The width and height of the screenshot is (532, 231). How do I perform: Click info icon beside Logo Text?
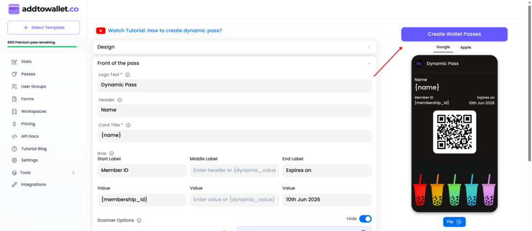pos(127,75)
